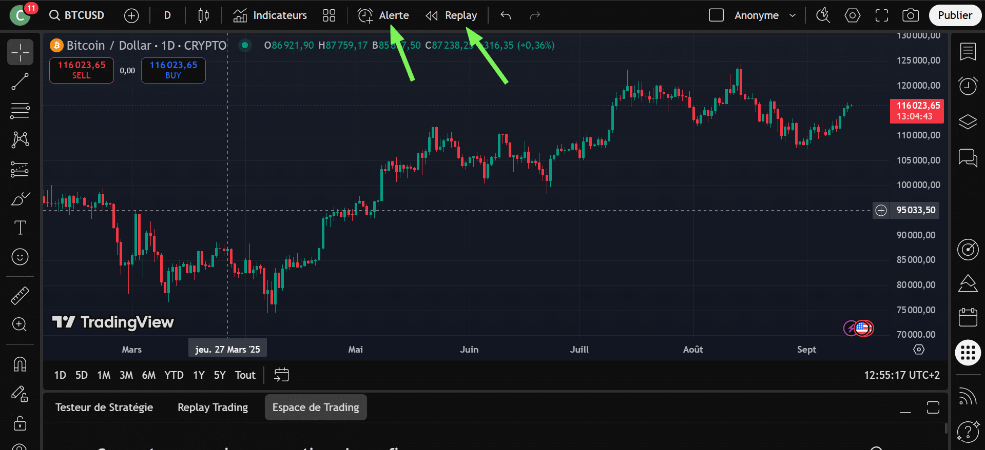Click the red current price label on scale
This screenshot has height=450, width=985.
pyautogui.click(x=917, y=111)
